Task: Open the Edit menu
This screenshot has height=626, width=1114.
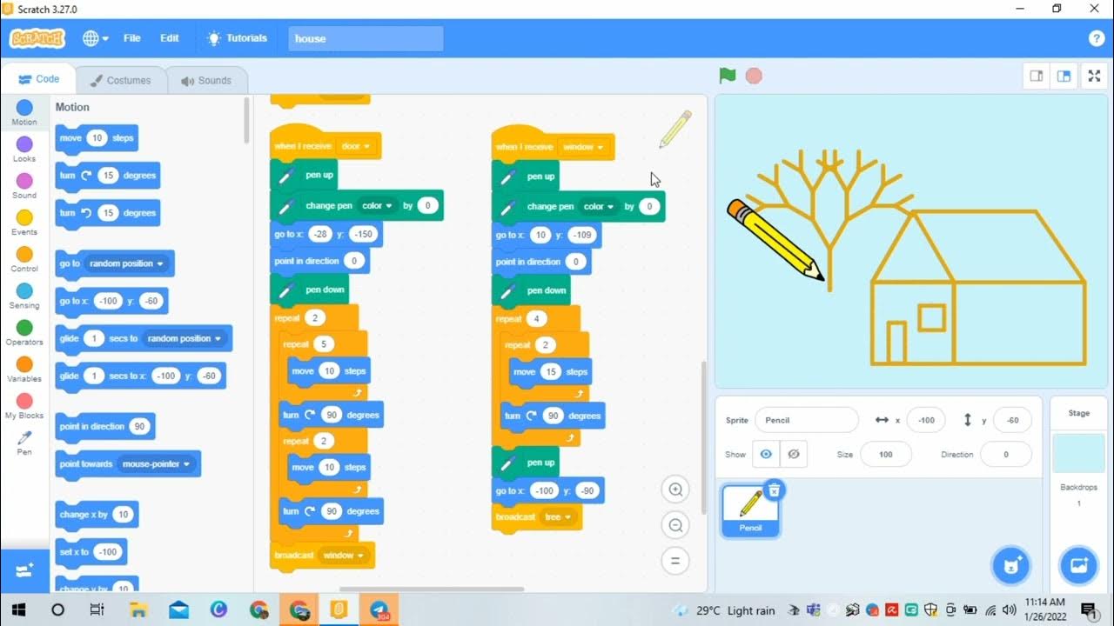Action: [169, 38]
